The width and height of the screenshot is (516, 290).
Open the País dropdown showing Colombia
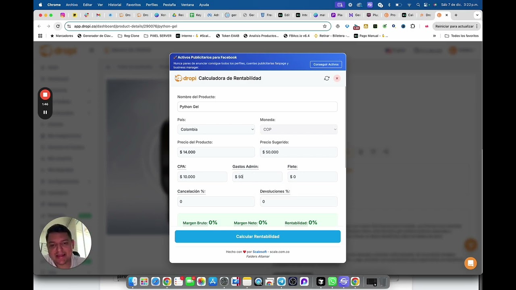[x=216, y=129]
